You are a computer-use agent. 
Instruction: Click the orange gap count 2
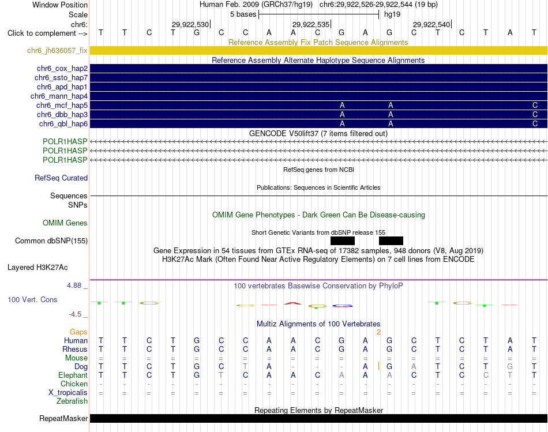pyautogui.click(x=378, y=332)
